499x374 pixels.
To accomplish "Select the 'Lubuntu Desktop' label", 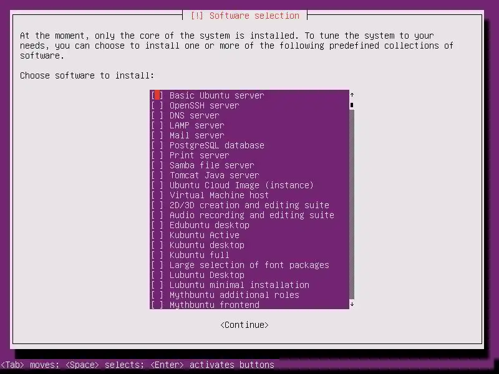I will pyautogui.click(x=207, y=275).
